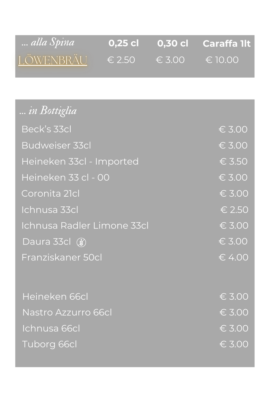The width and height of the screenshot is (266, 403).
Task: Select the Franziskaner 50cl item
Action: coord(62,257)
